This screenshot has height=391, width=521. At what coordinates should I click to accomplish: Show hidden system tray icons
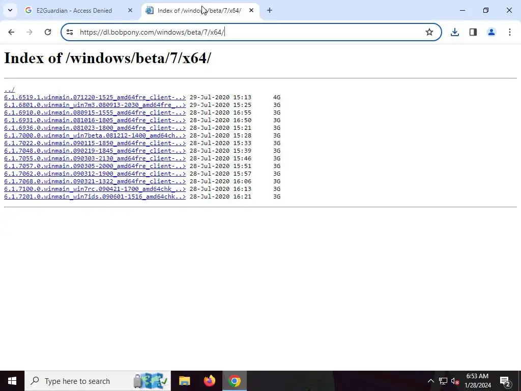[x=430, y=381]
